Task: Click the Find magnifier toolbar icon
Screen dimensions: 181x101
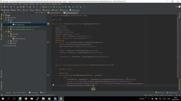Action: pos(27,7)
